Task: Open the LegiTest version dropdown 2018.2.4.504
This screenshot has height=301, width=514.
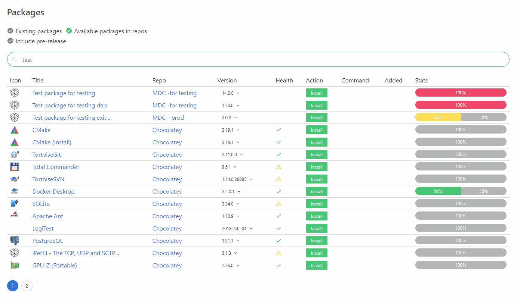Action: [237, 228]
